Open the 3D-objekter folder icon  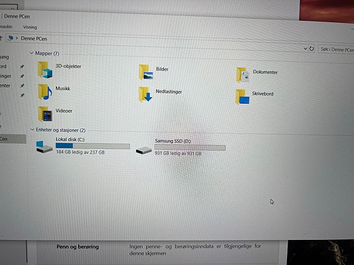[45, 70]
